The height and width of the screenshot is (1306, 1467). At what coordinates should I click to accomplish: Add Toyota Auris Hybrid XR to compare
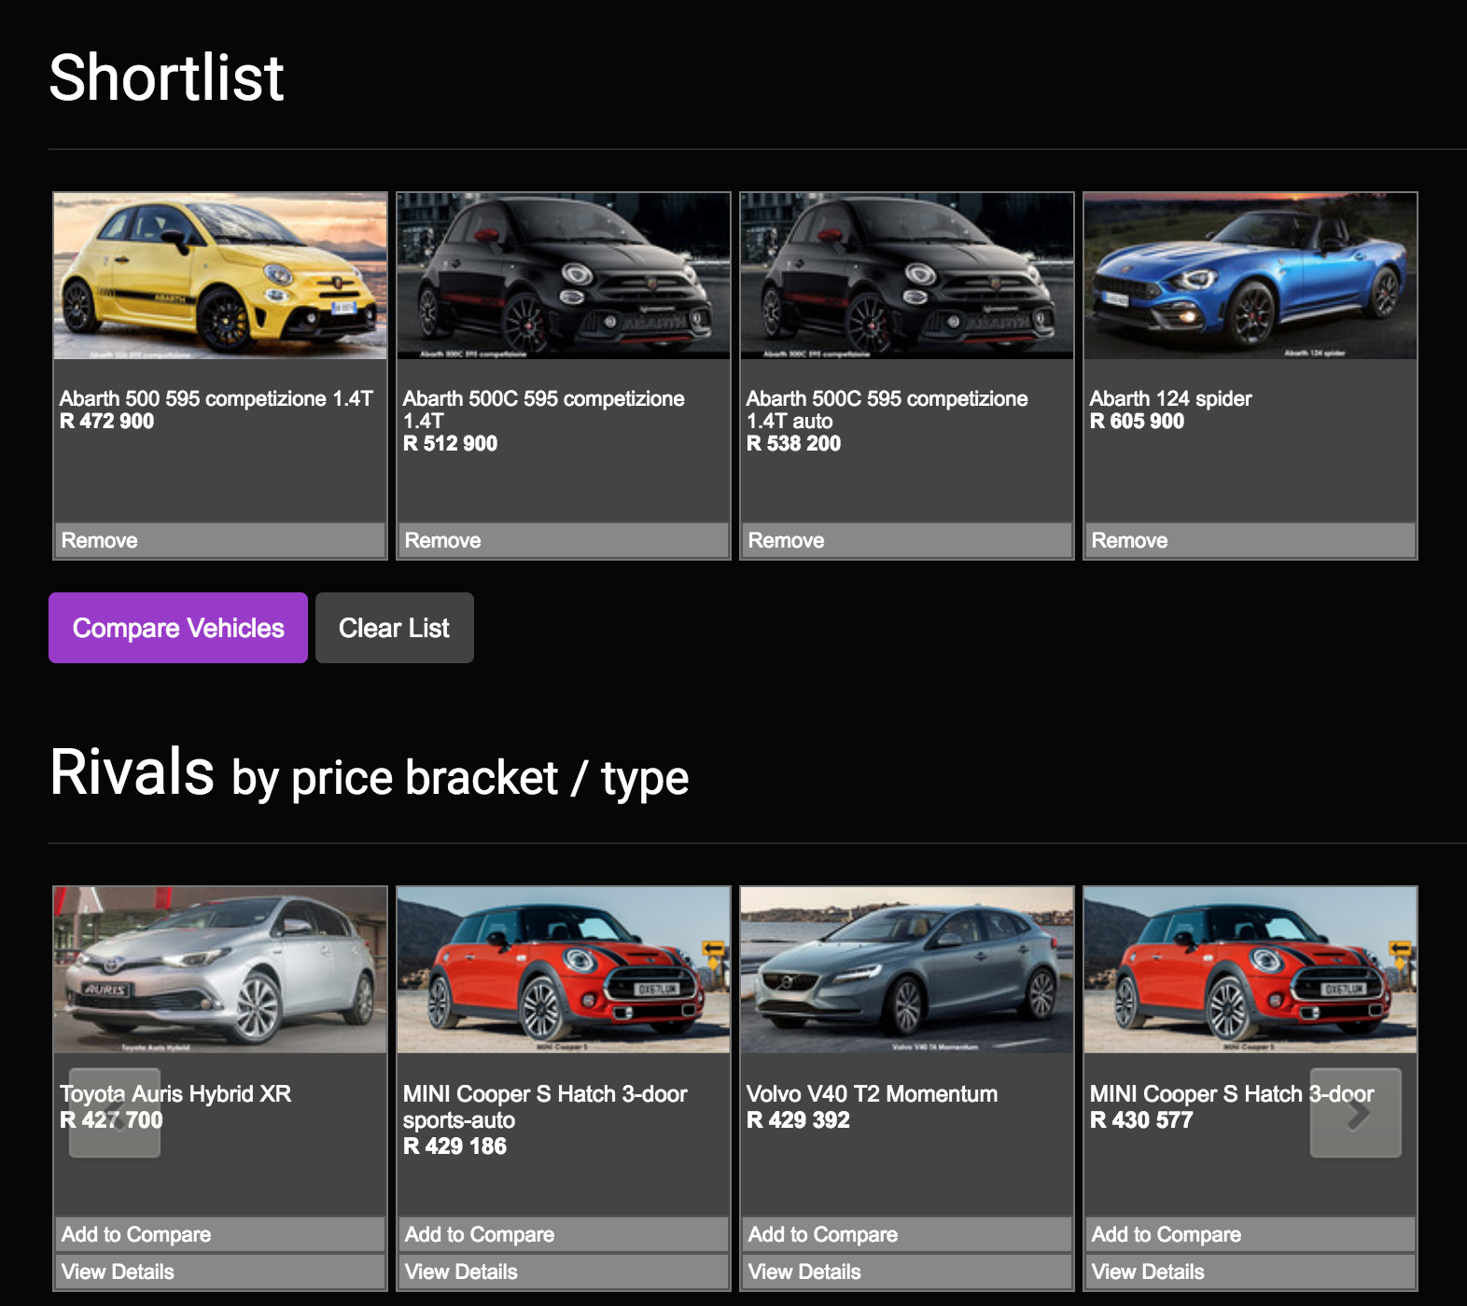(219, 1234)
